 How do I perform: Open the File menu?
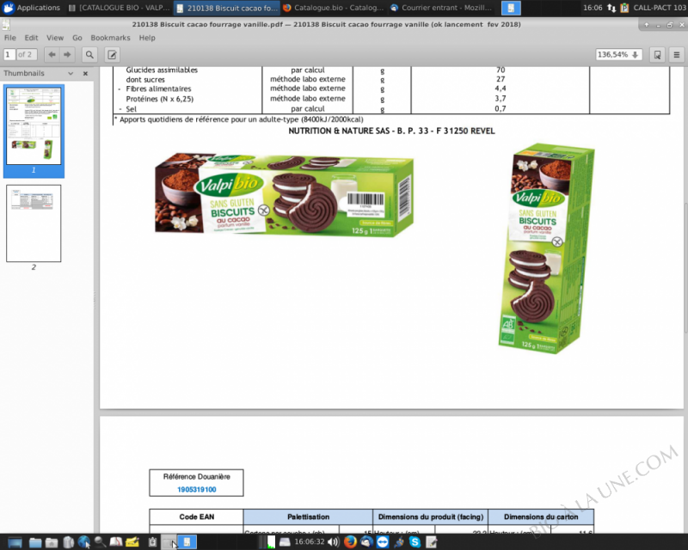(9, 38)
